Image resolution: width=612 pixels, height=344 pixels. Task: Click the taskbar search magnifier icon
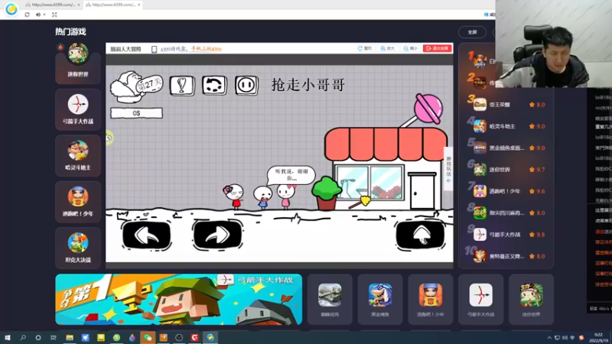23,337
